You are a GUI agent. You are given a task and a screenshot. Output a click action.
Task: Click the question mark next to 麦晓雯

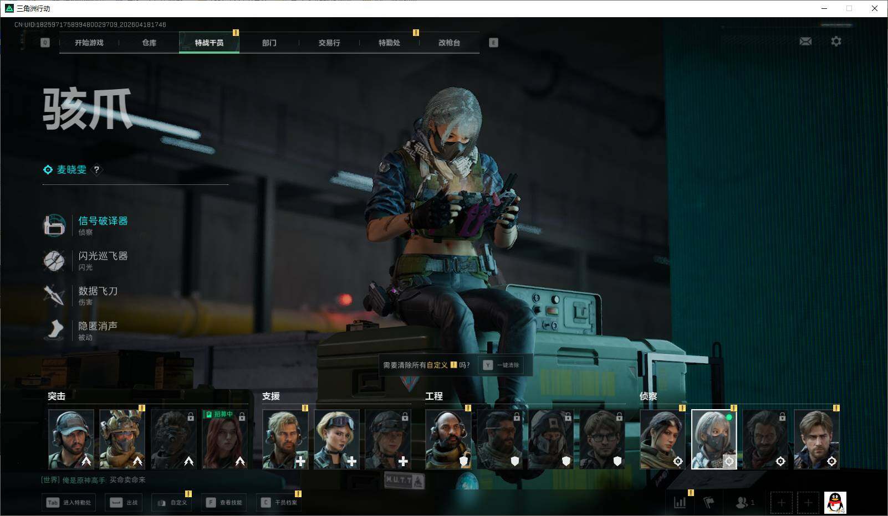[x=96, y=170]
